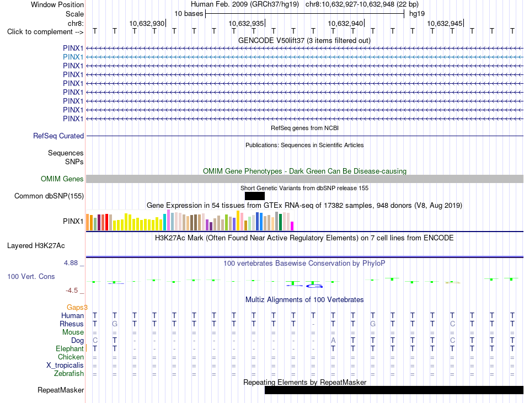Image resolution: width=524 pixels, height=403 pixels.
Task: Click position marker 10,632,935
Action: tap(247, 23)
